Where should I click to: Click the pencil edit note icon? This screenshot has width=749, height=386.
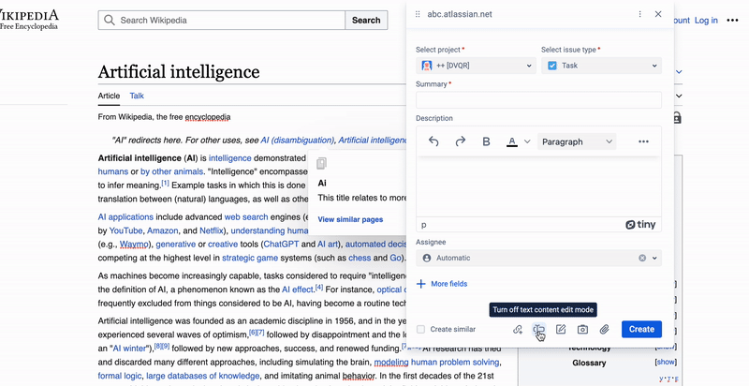click(561, 329)
